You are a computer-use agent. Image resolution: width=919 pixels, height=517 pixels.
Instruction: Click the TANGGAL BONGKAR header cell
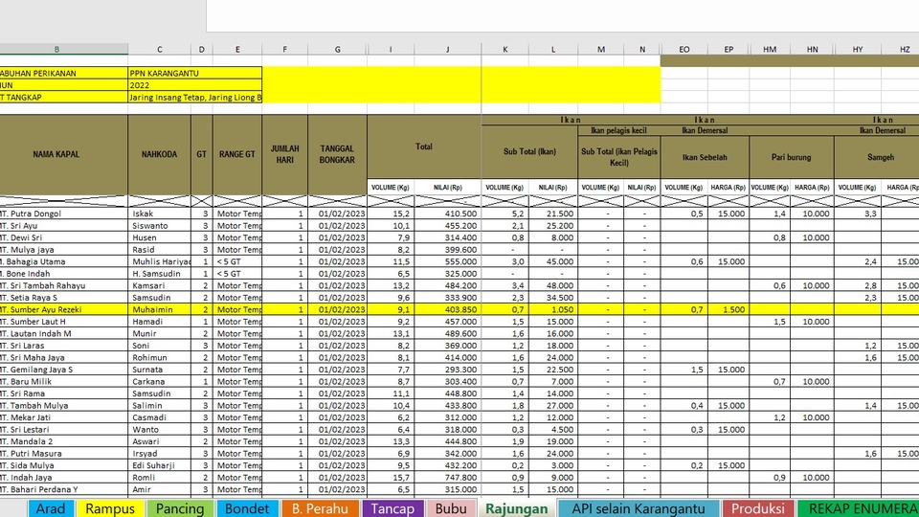coord(338,155)
